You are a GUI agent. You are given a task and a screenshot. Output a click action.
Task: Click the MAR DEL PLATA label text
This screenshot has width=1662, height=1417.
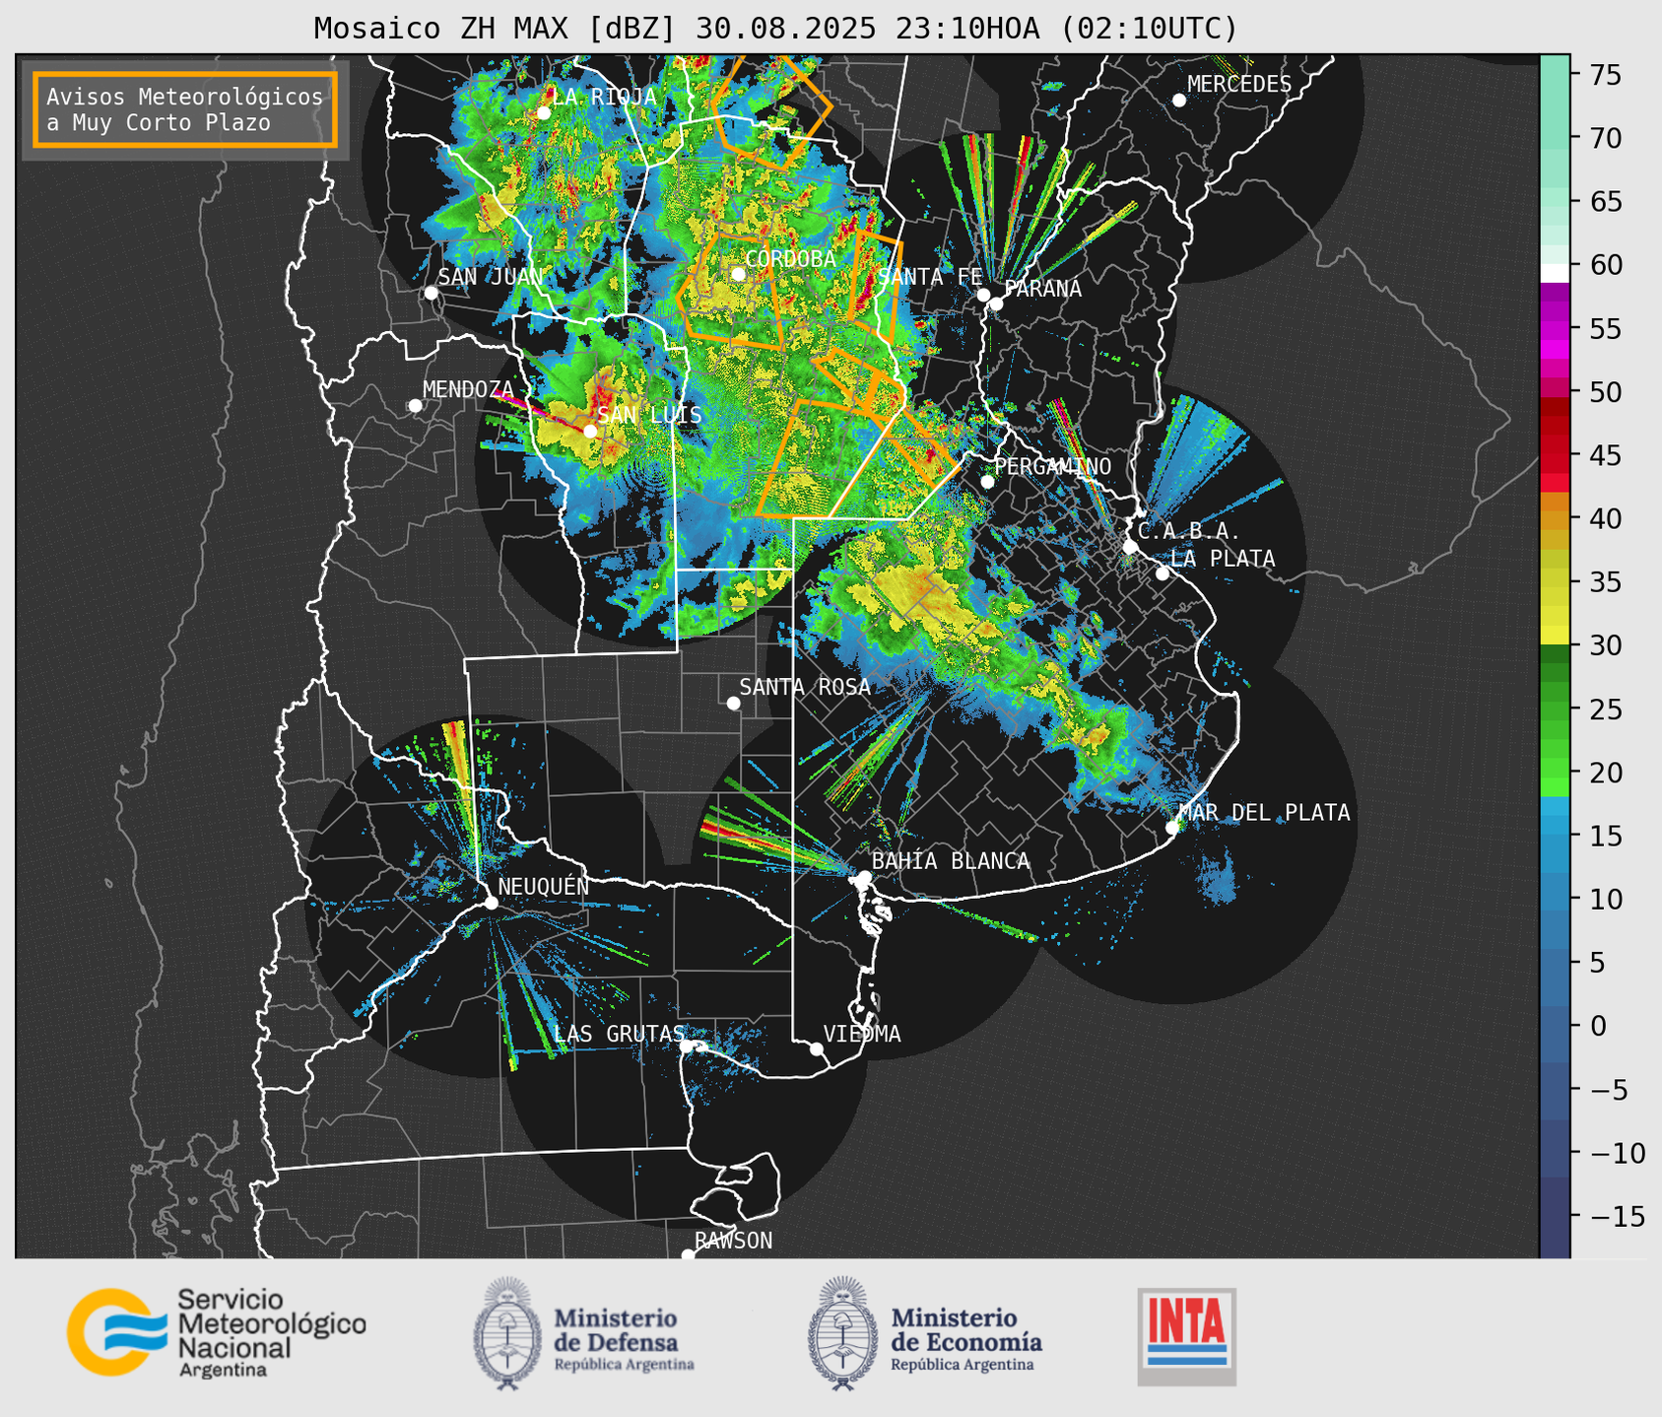click(x=1264, y=813)
